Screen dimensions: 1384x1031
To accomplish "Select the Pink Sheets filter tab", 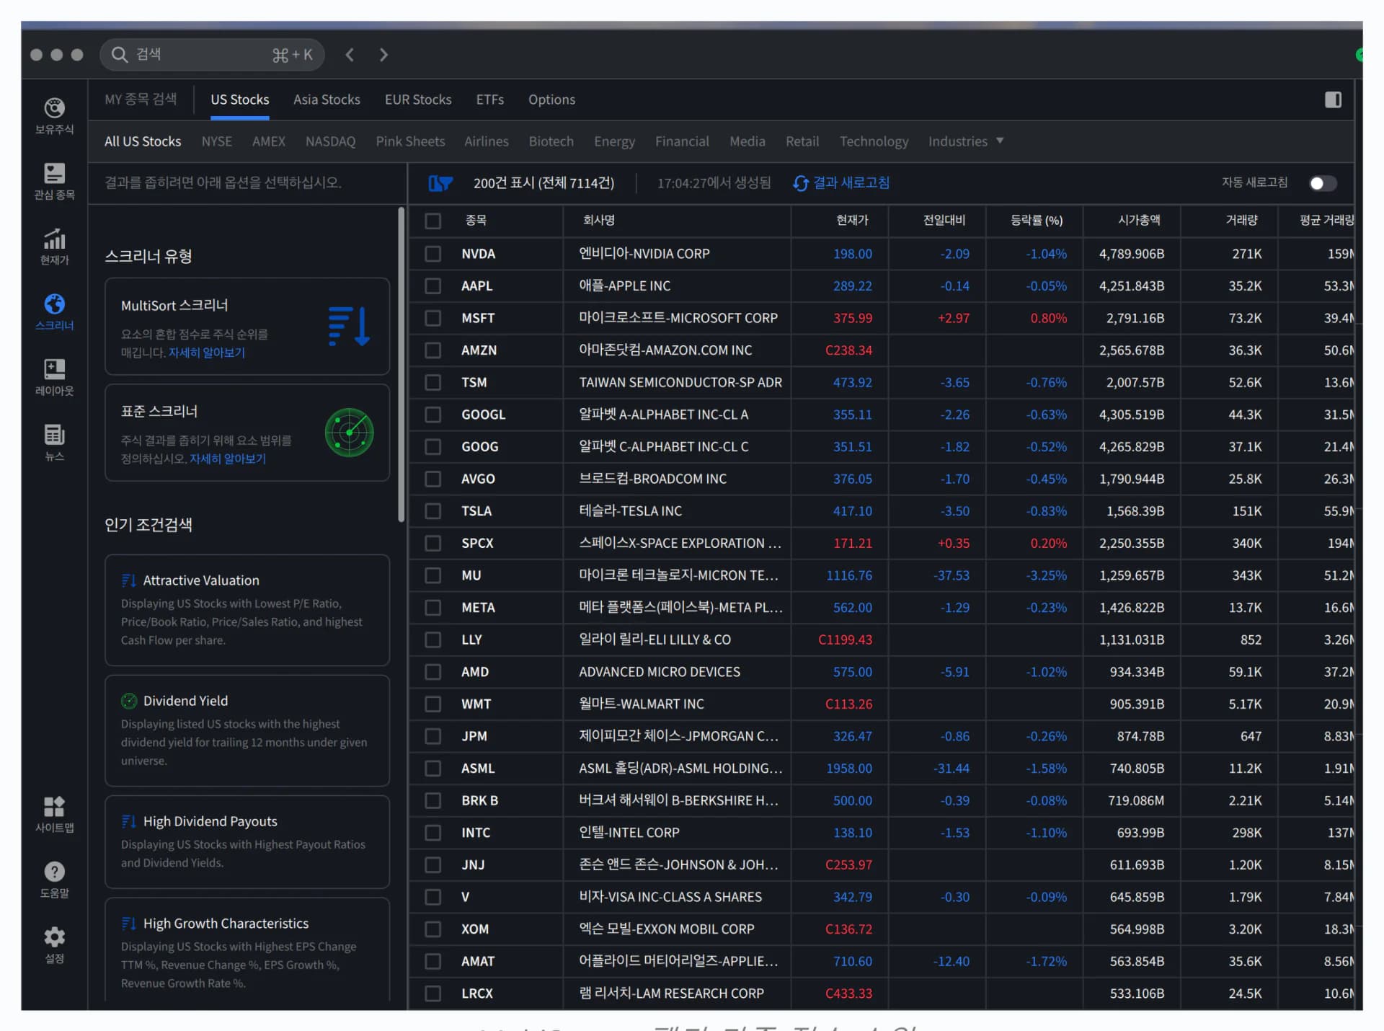I will click(x=410, y=141).
